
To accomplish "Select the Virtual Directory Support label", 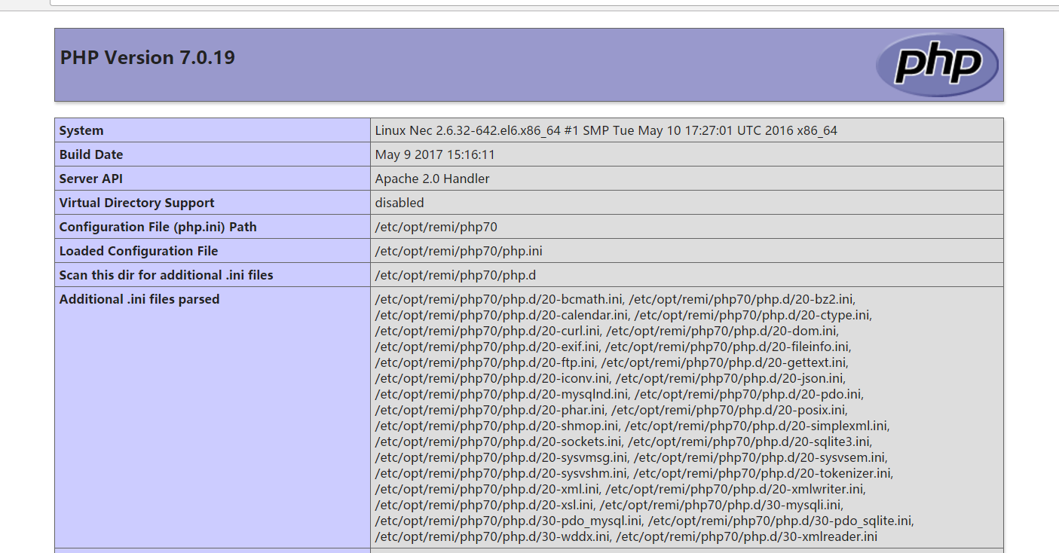I will click(137, 203).
